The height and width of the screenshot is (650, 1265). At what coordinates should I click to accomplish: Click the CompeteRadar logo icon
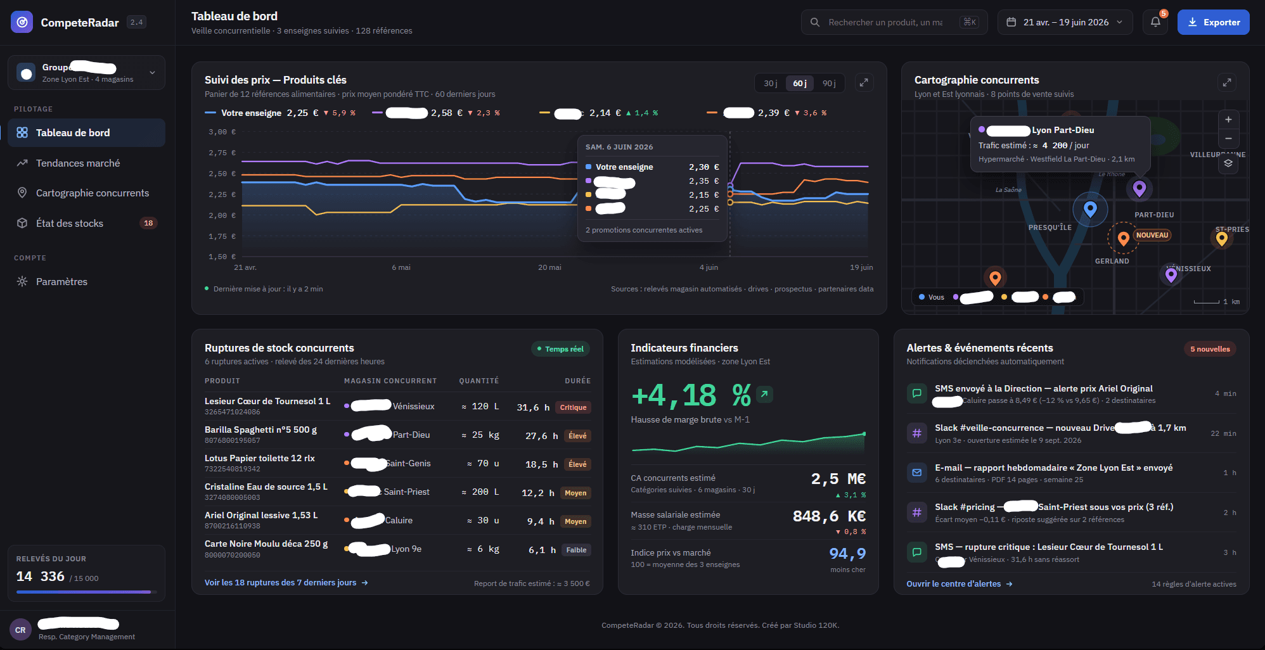tap(22, 22)
